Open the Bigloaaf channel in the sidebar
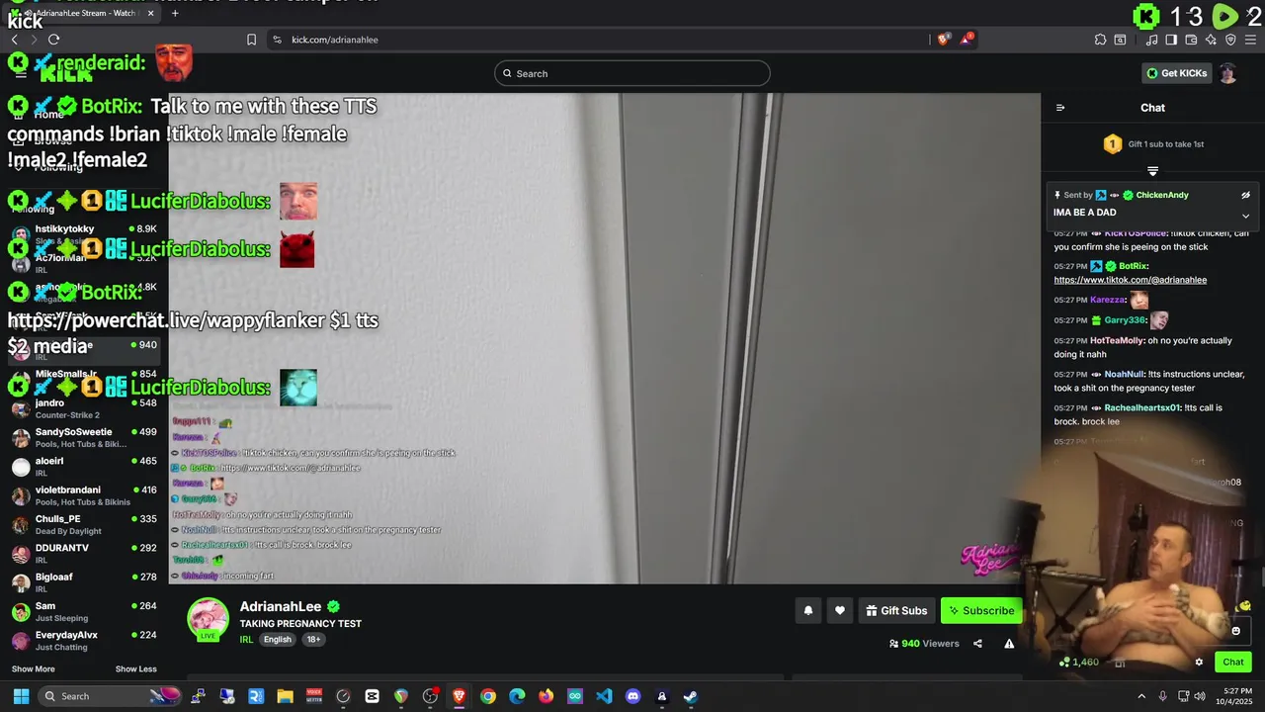Screen dimensions: 1265x712 pos(83,582)
